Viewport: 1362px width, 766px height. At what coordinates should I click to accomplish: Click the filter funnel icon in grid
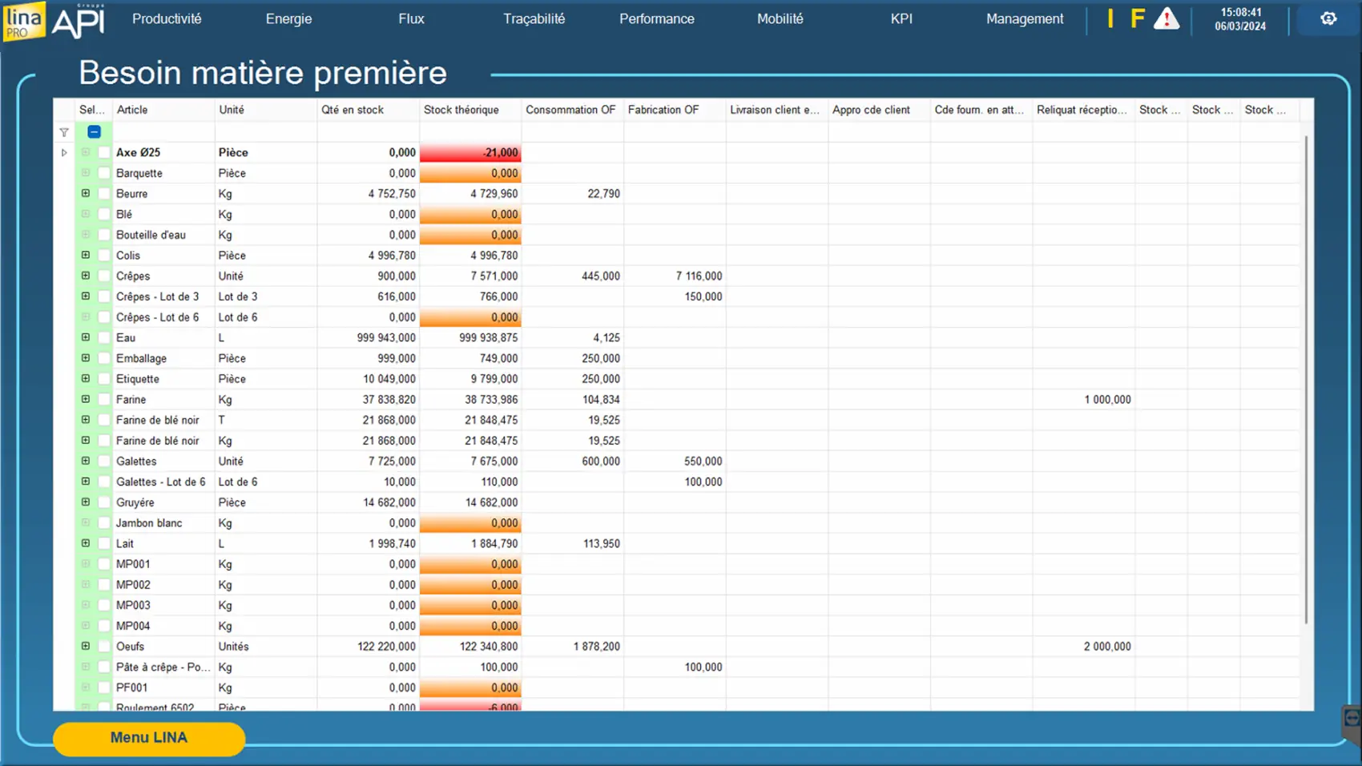click(64, 132)
